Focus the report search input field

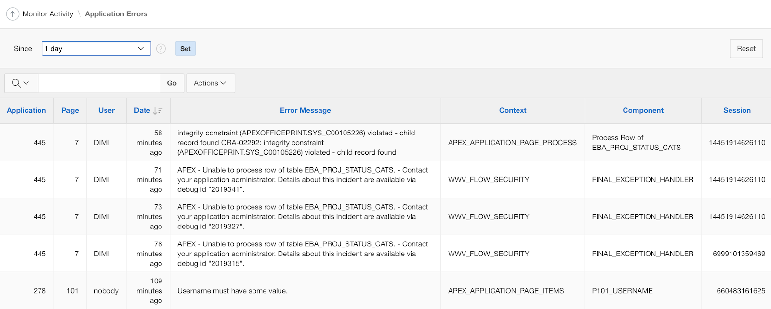(x=99, y=83)
